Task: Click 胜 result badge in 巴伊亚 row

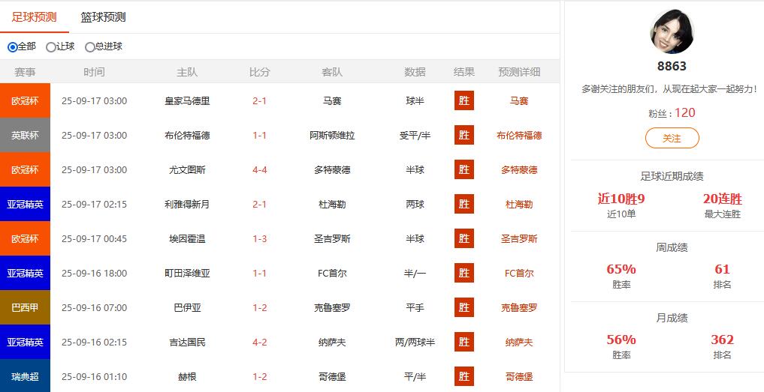Action: (464, 308)
